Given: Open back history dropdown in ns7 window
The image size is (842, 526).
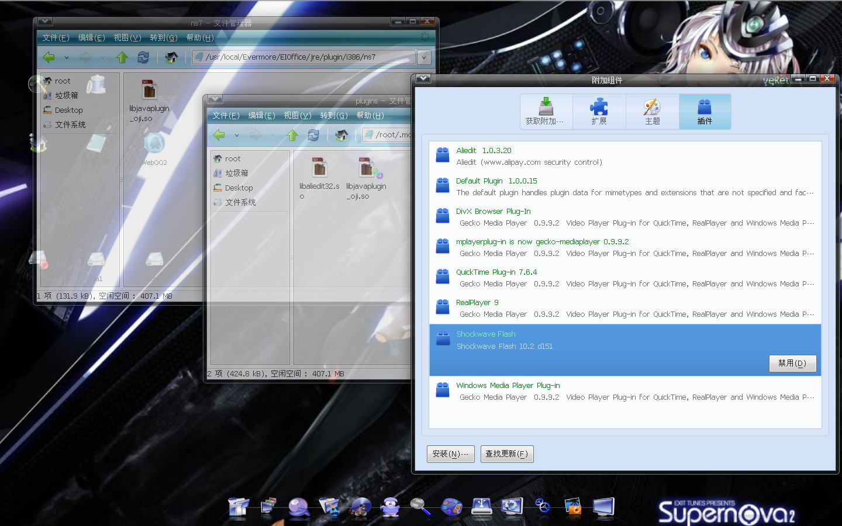Looking at the screenshot, I should click(66, 57).
